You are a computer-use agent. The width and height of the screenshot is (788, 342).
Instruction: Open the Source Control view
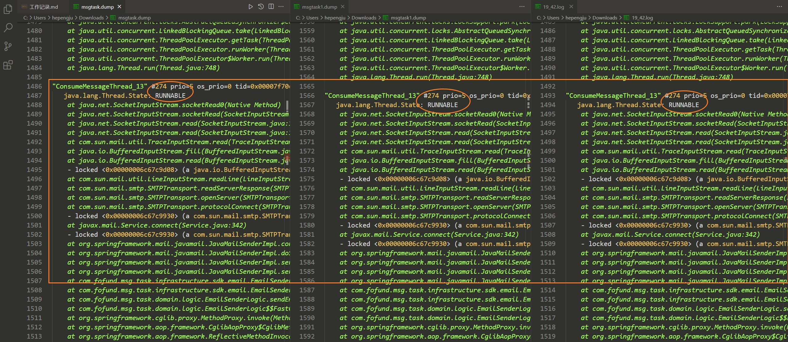(x=8, y=46)
